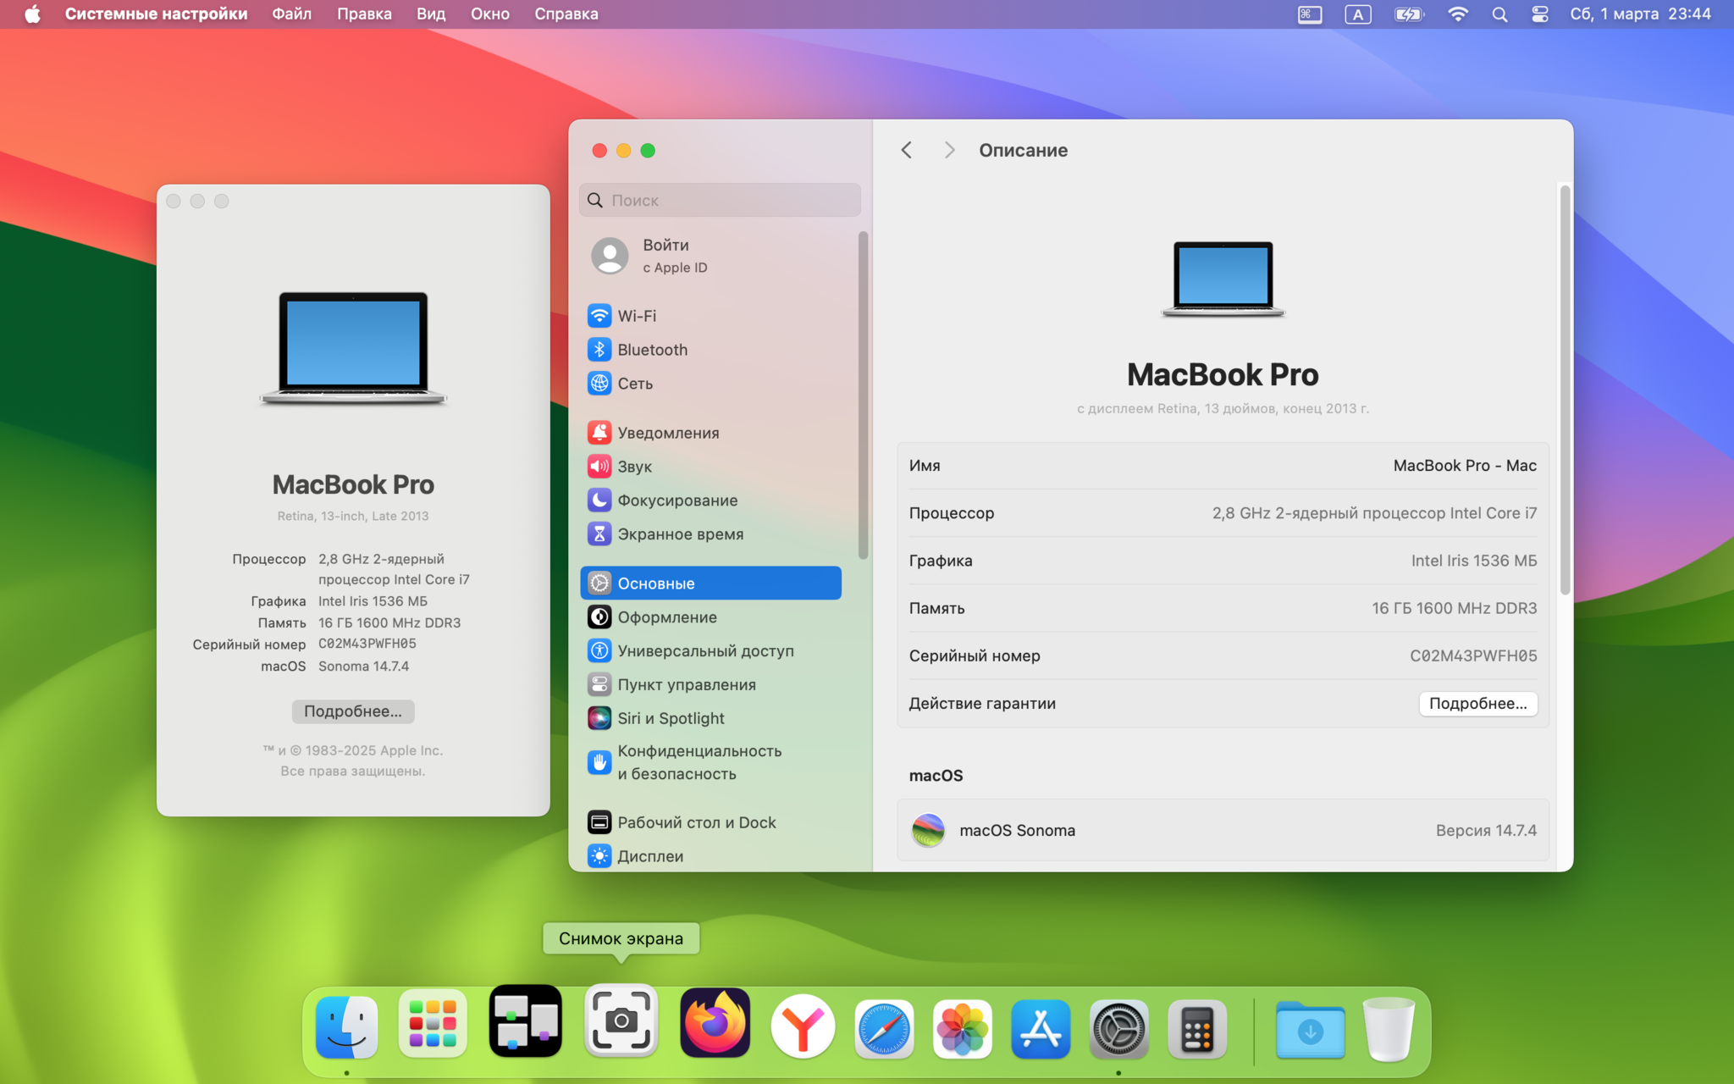
Task: Open Конфиденциальность и безопасность settings
Action: pos(711,762)
